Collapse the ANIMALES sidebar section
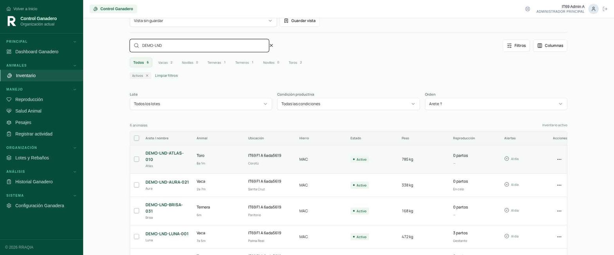The height and width of the screenshot is (255, 614). click(75, 66)
